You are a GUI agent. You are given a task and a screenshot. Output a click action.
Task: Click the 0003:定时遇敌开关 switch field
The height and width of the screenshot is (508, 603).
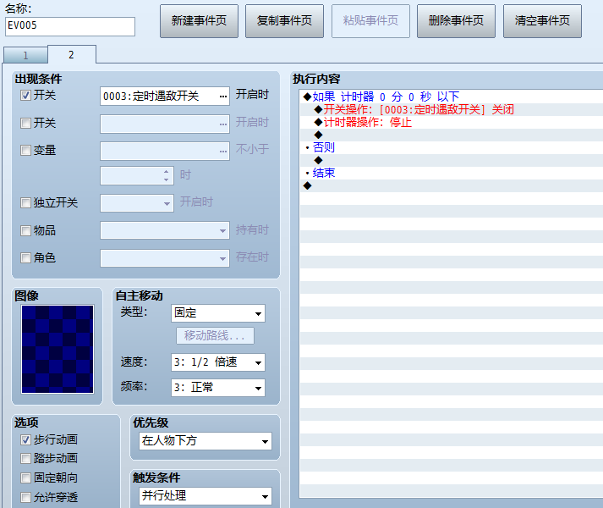tap(165, 97)
